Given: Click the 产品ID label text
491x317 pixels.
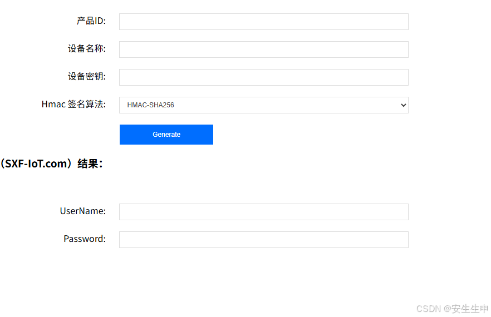Looking at the screenshot, I should [91, 21].
